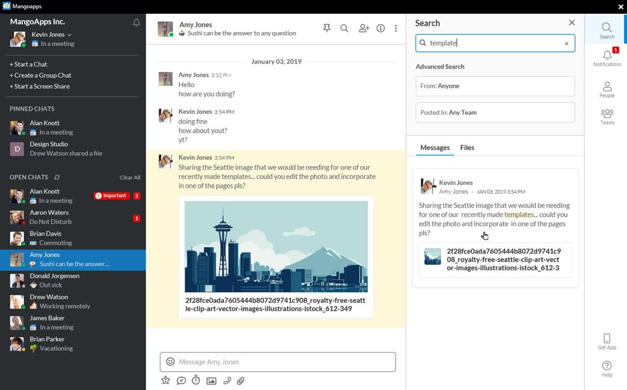Clear the template search text
This screenshot has width=627, height=390.
point(566,43)
